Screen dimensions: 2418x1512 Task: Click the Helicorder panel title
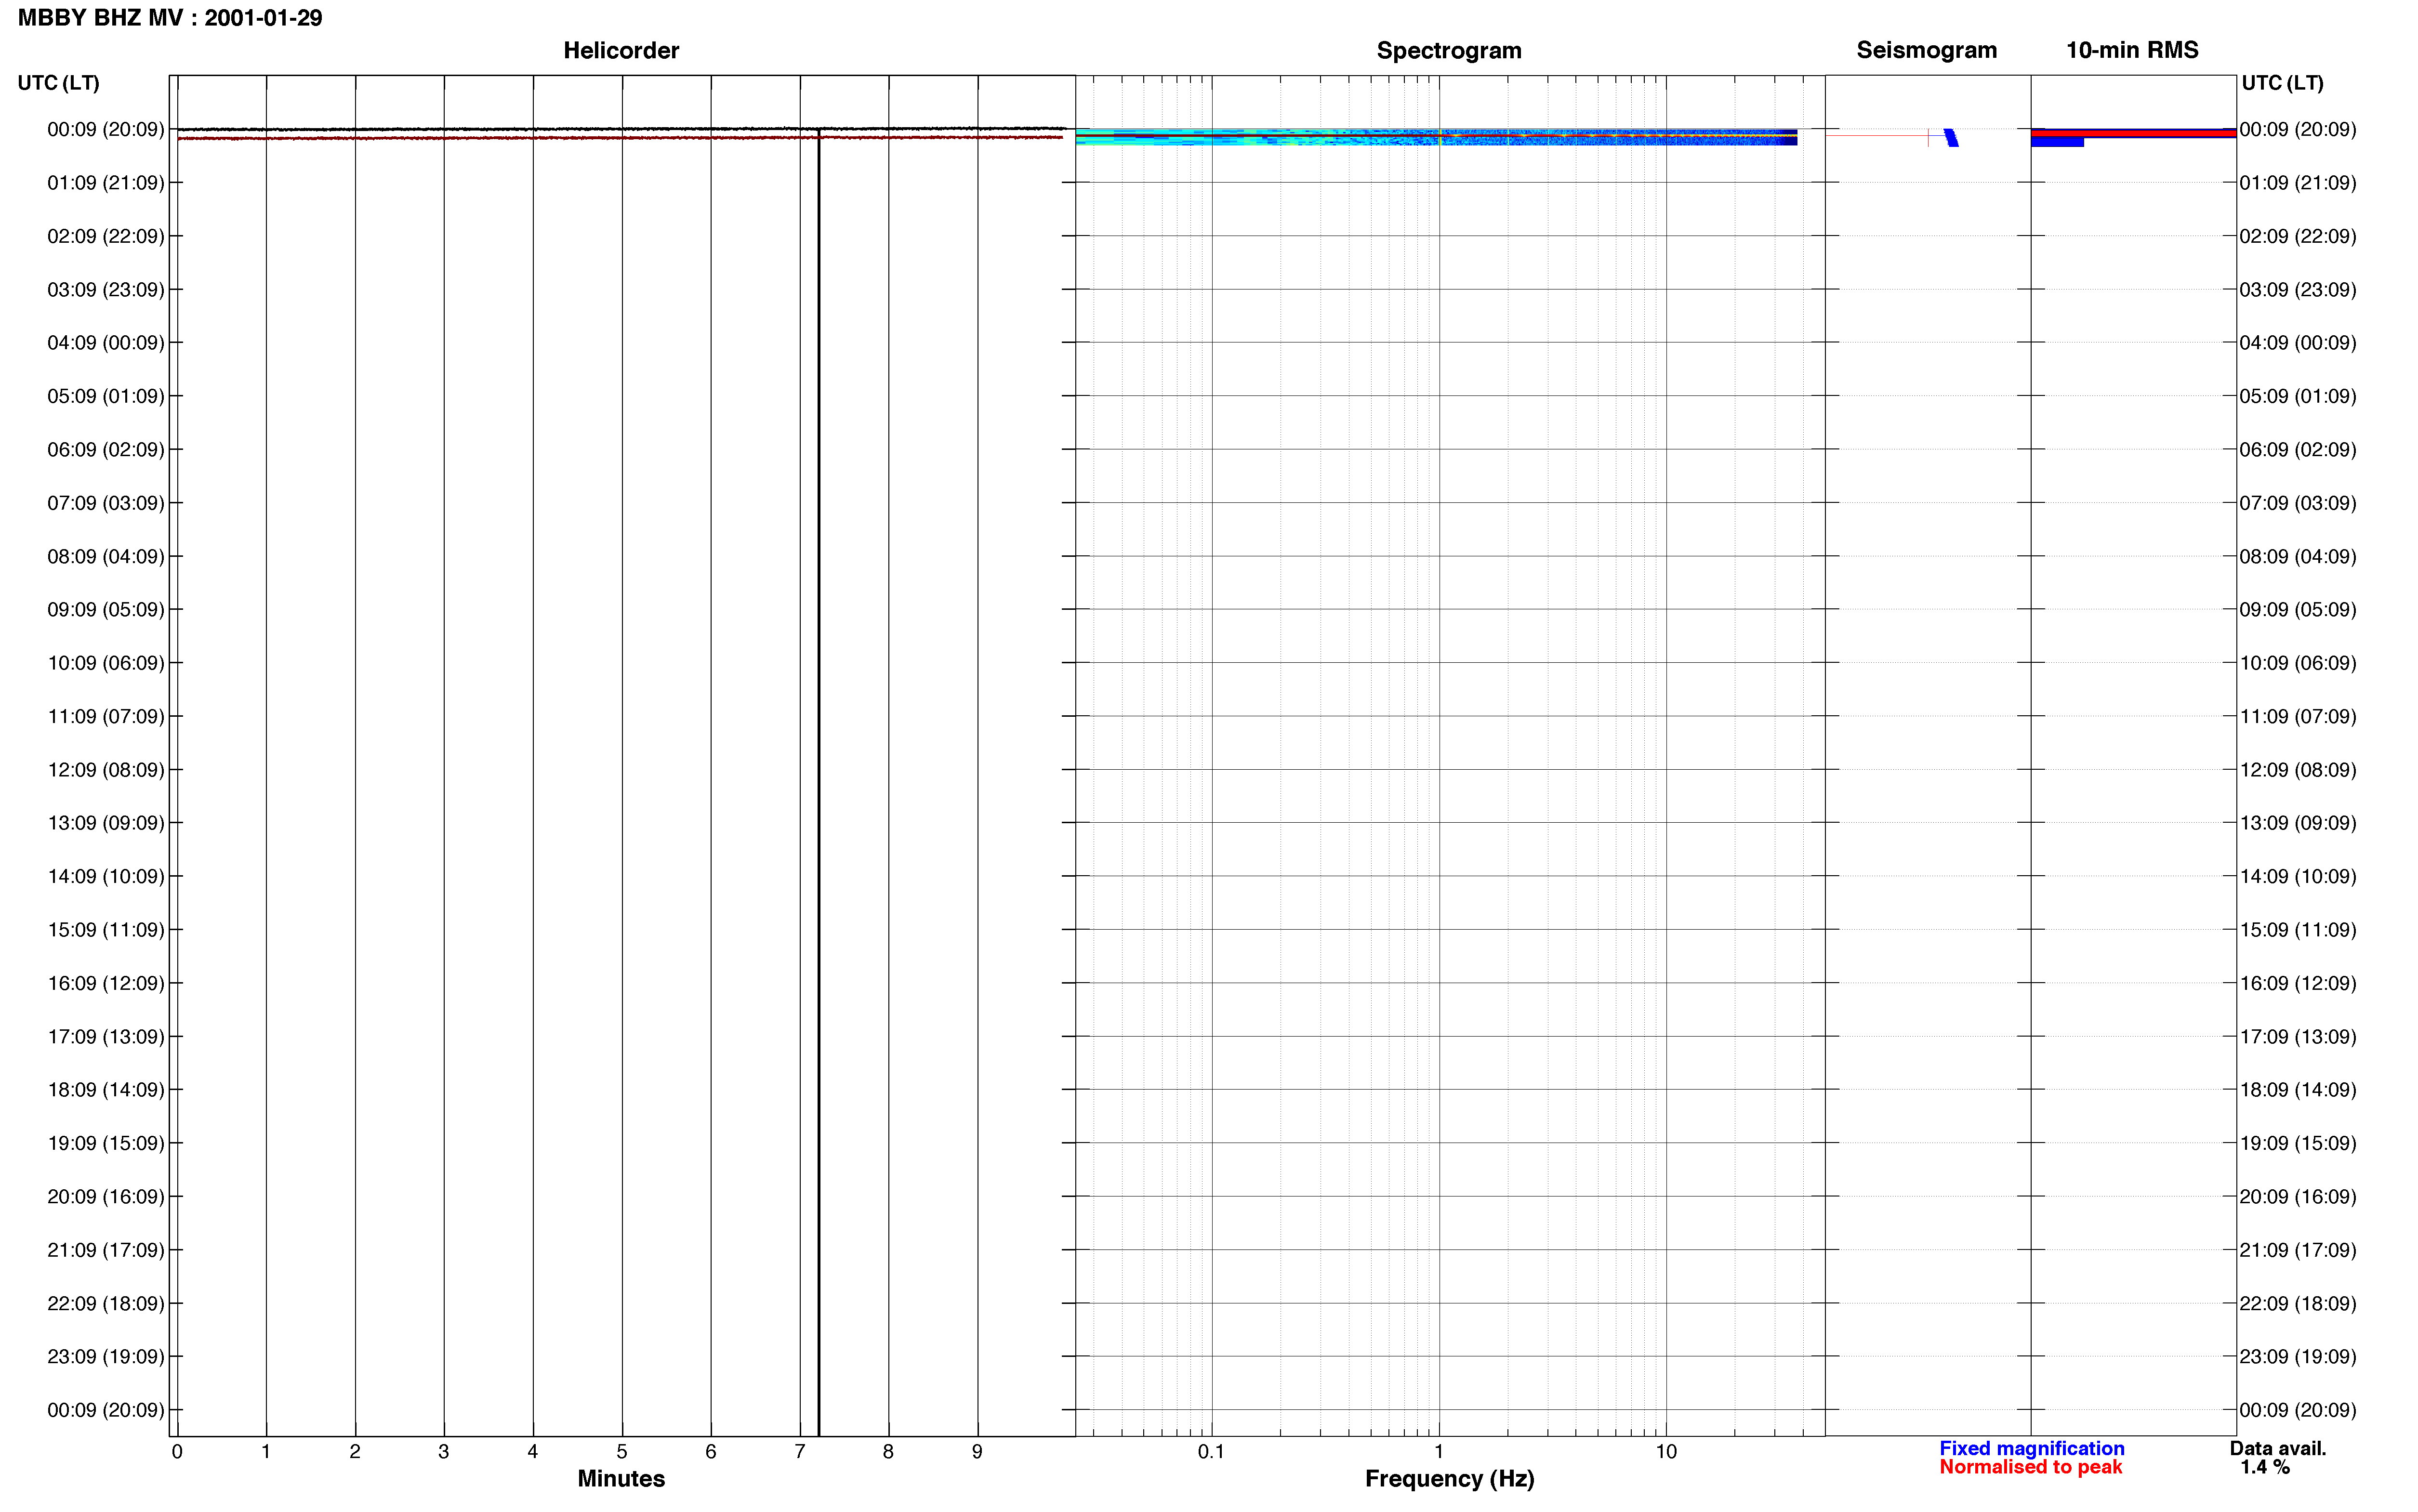coord(621,50)
